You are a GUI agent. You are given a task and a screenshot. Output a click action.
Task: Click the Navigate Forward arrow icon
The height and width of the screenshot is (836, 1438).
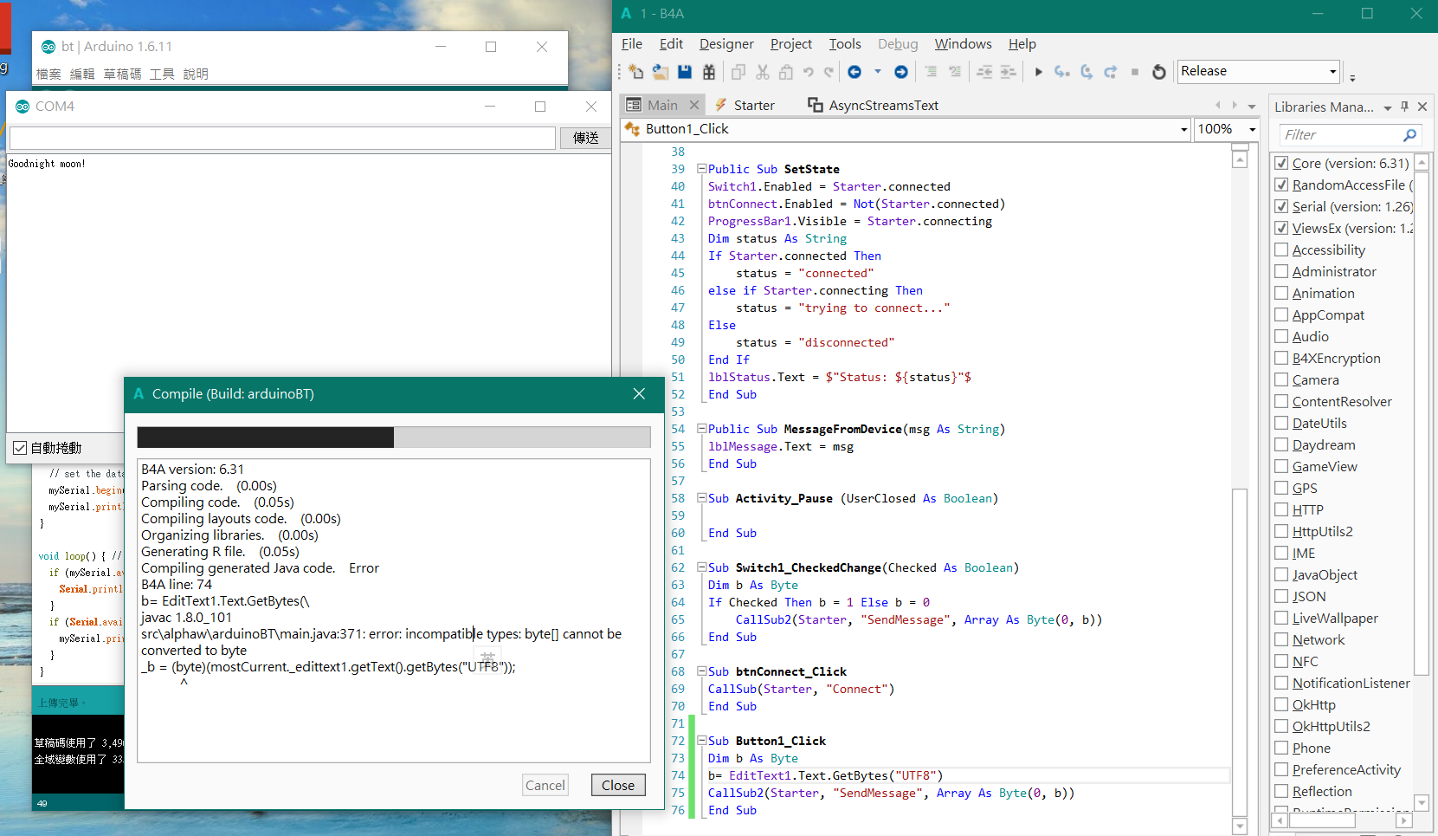point(901,72)
